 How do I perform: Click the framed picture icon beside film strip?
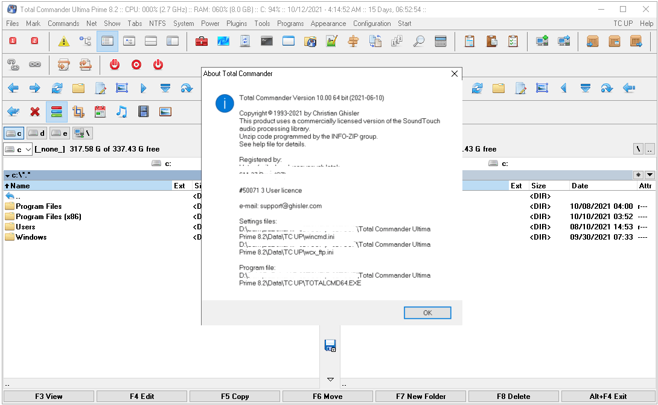click(165, 112)
